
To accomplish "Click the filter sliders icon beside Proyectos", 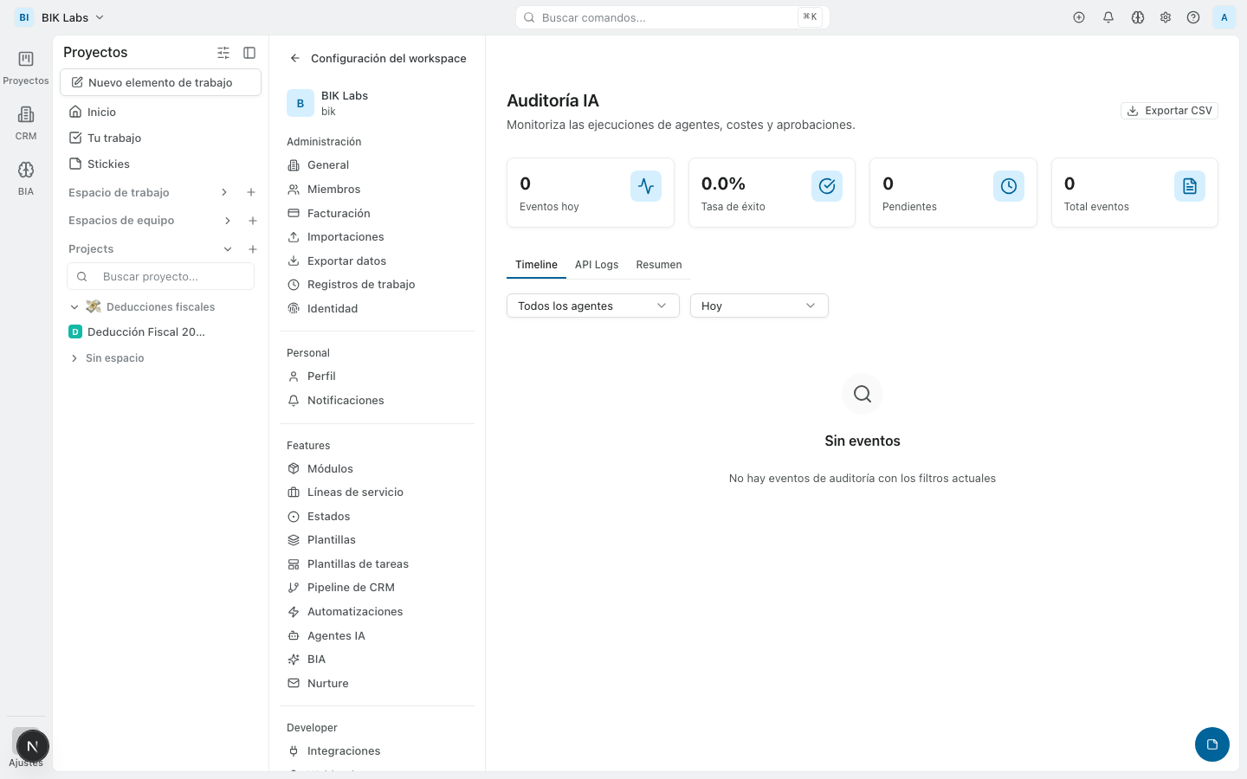I will click(223, 53).
